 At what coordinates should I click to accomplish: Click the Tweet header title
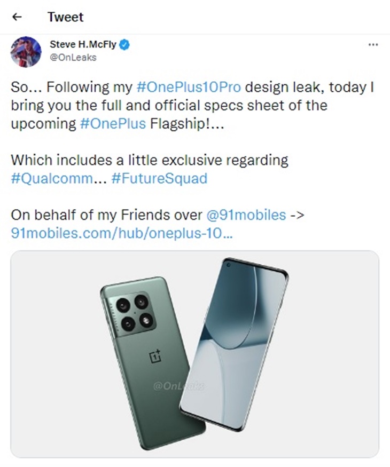(x=66, y=17)
